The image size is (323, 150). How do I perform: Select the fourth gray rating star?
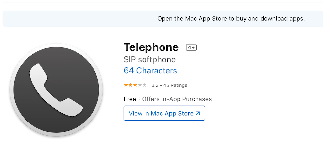click(140, 85)
